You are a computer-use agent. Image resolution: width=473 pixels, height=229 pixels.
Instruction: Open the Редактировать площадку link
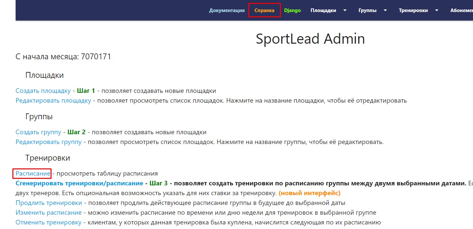pos(53,101)
